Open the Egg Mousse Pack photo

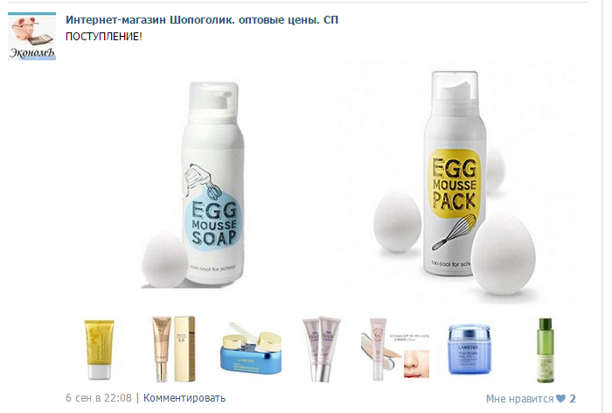(x=456, y=182)
